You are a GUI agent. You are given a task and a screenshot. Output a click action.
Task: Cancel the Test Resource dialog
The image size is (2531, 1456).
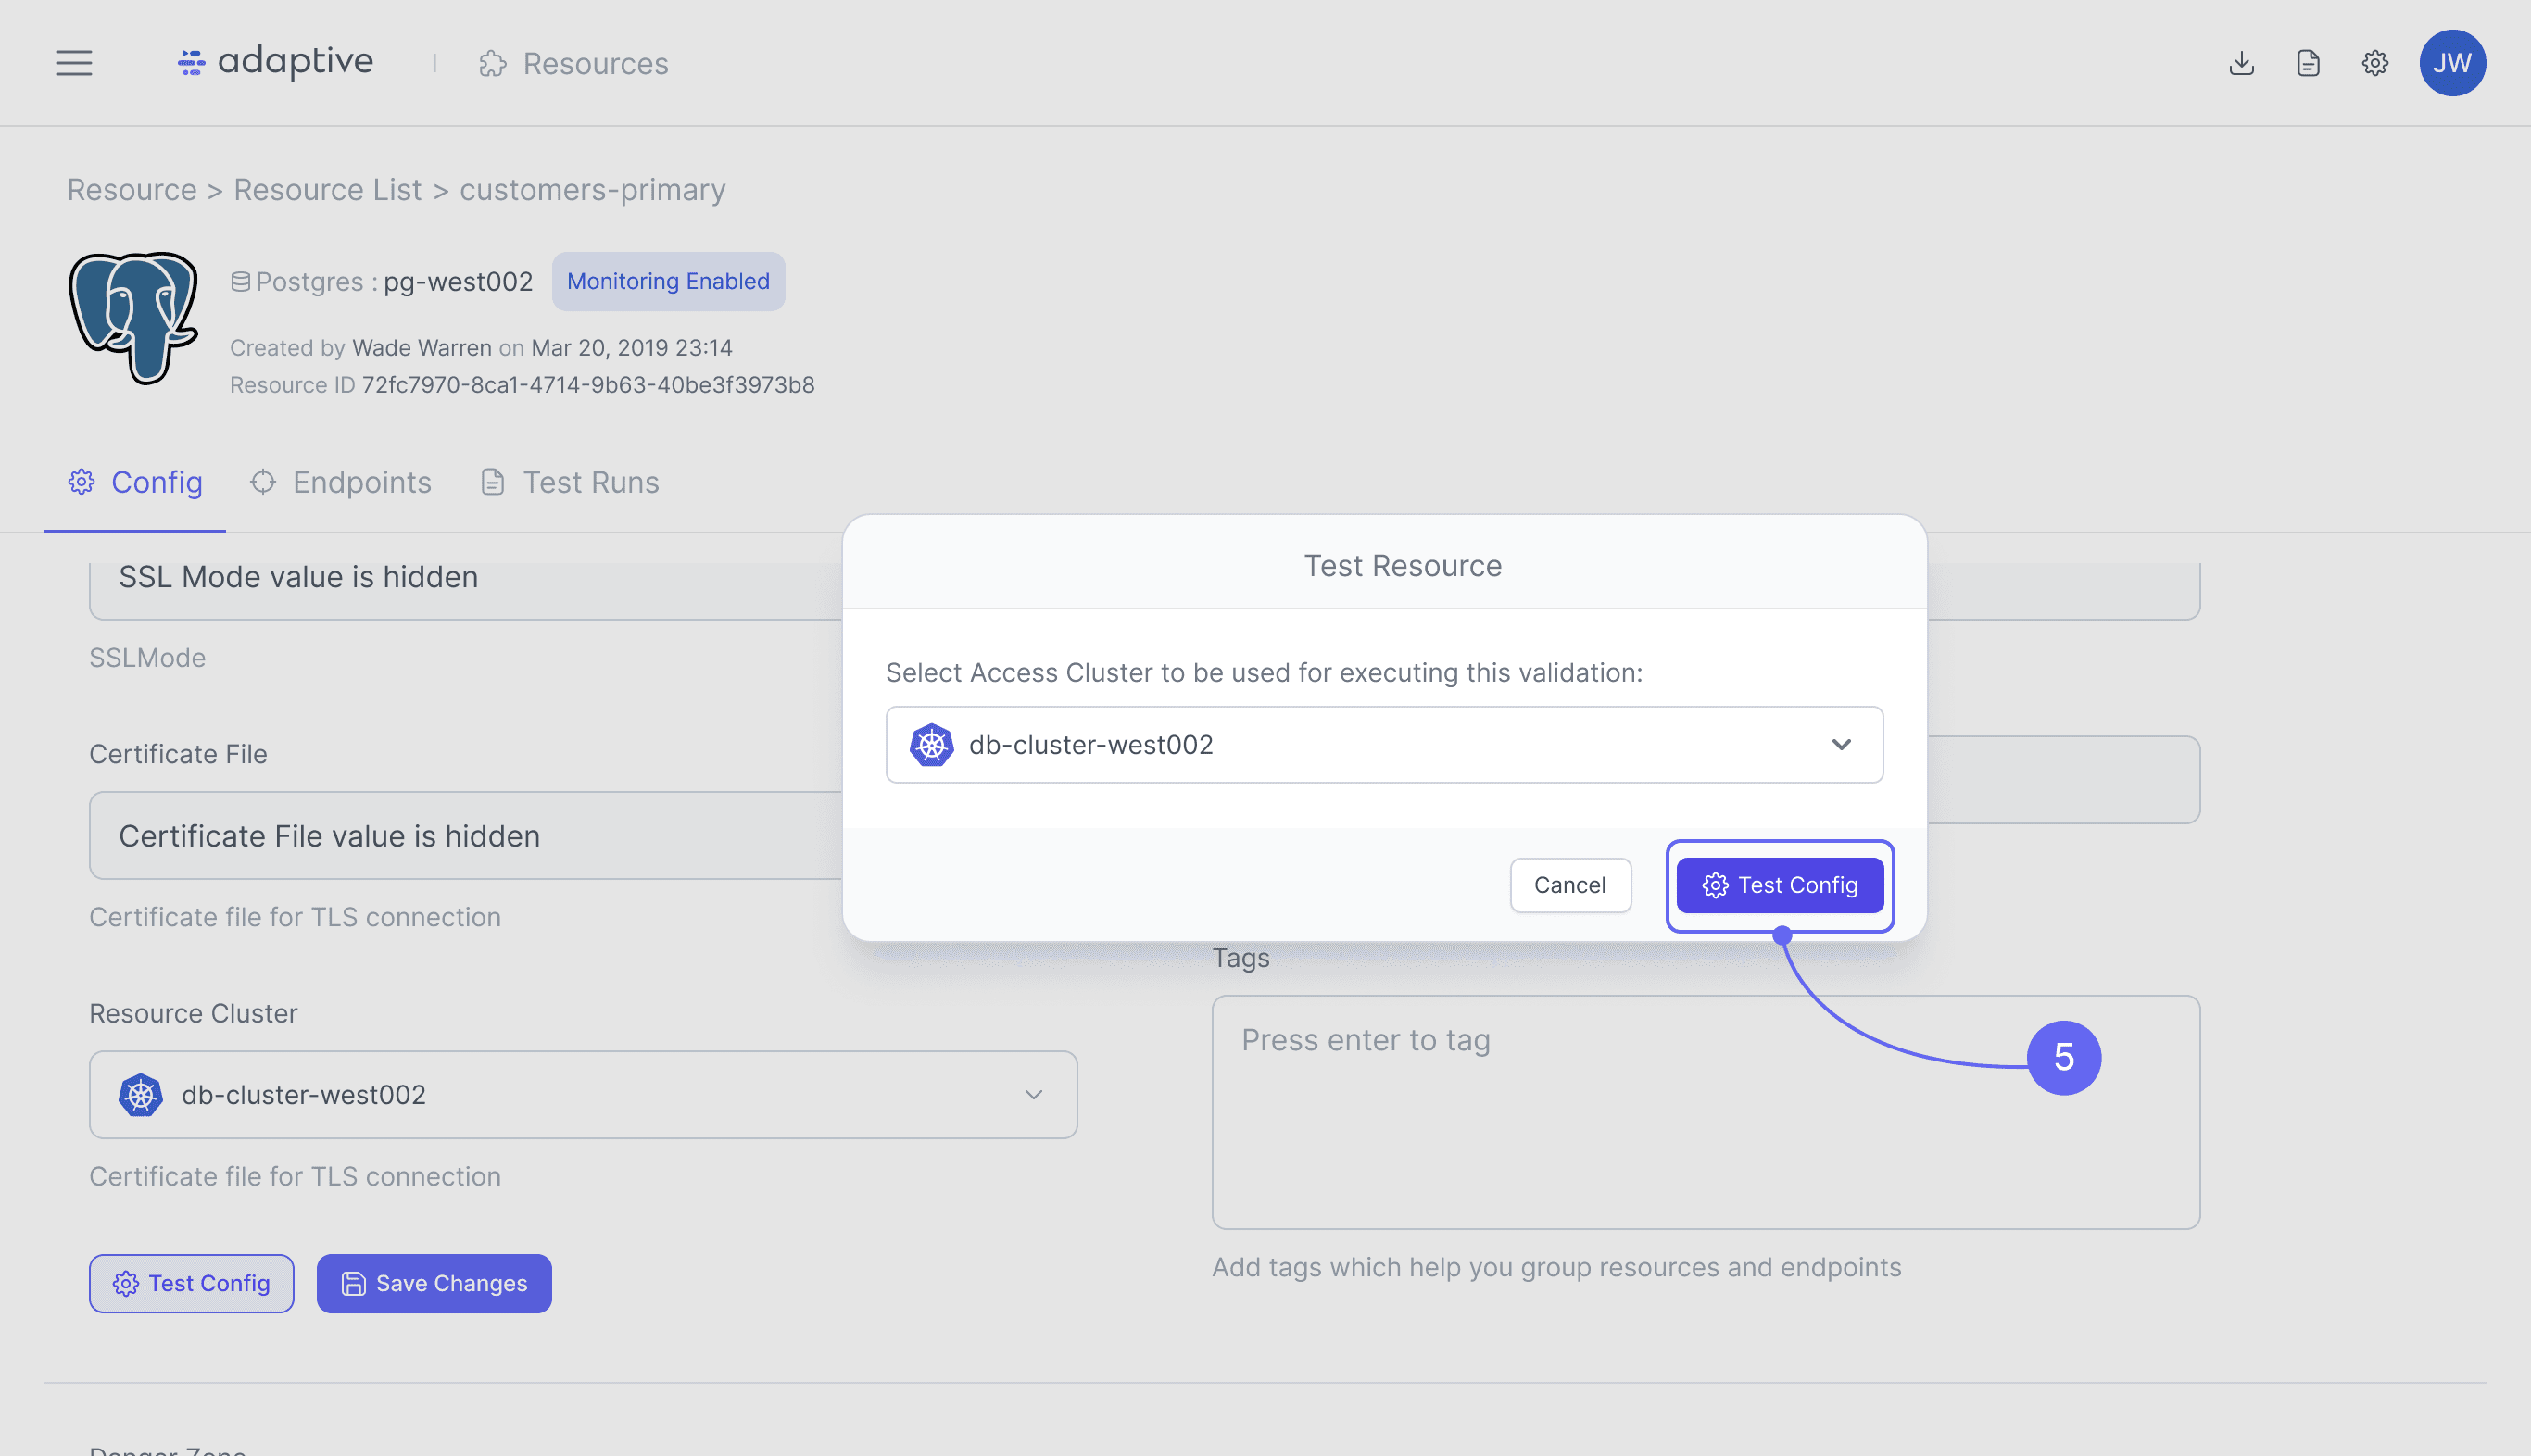[x=1570, y=885]
